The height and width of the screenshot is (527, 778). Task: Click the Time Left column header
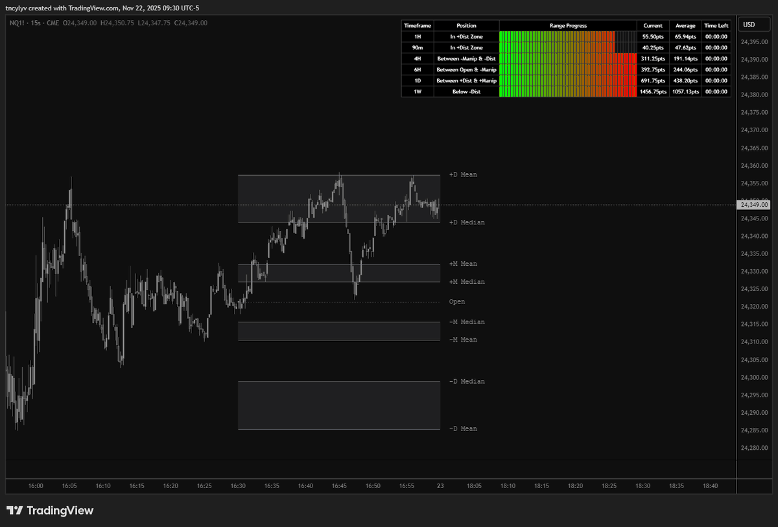click(x=716, y=26)
